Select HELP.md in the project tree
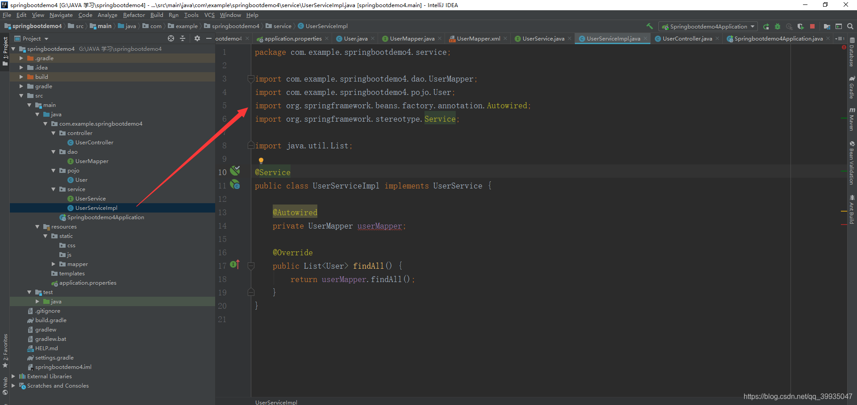857x405 pixels. [x=46, y=348]
